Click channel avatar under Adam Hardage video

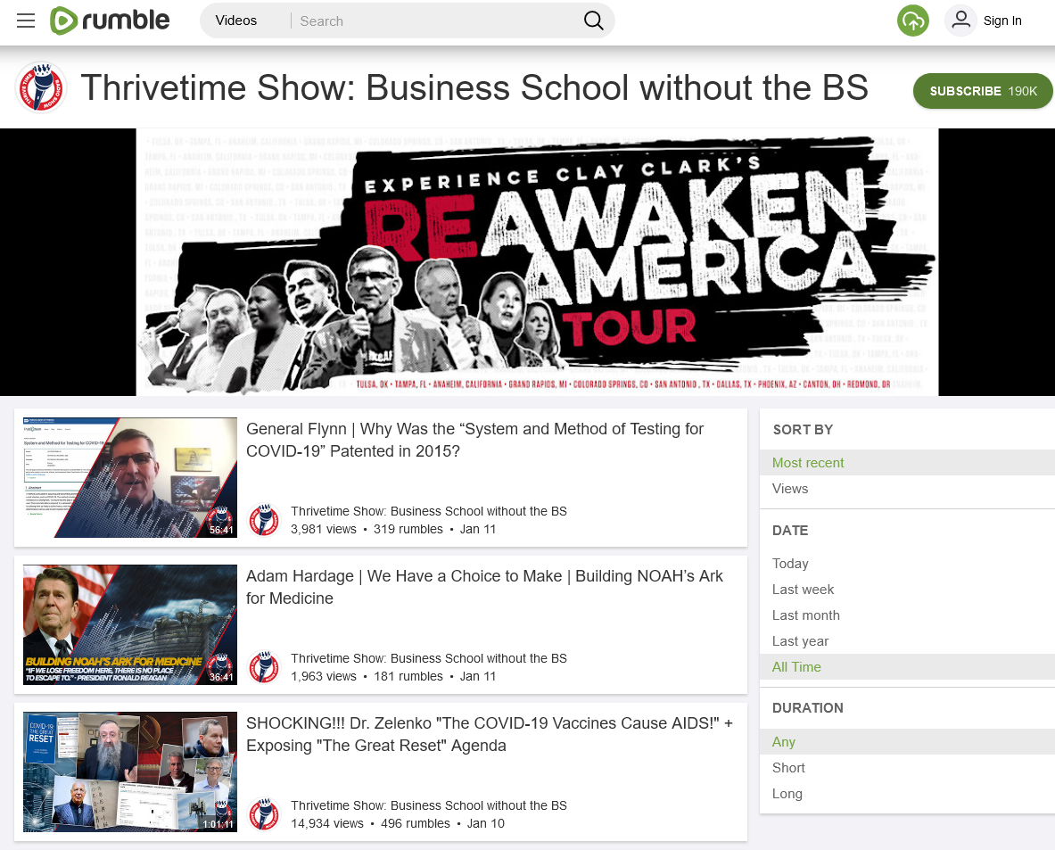point(264,667)
